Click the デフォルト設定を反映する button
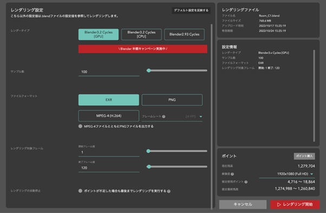Image resolution: width=326 pixels, height=213 pixels. coord(191,10)
